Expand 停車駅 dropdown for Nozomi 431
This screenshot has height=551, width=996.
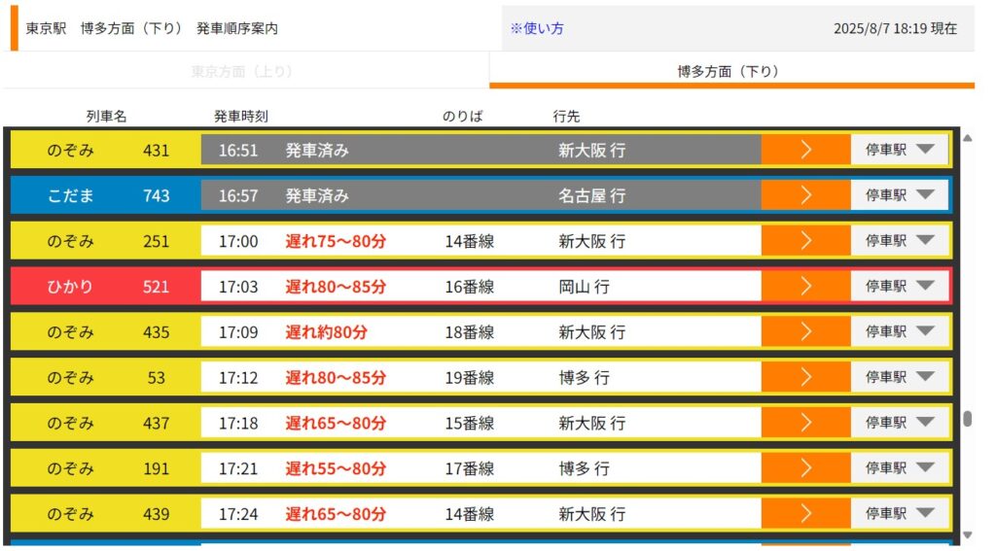click(900, 150)
